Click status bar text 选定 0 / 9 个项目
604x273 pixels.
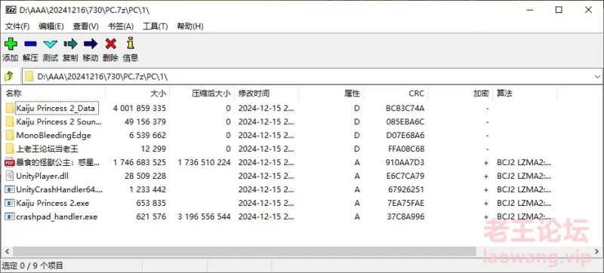(x=32, y=265)
